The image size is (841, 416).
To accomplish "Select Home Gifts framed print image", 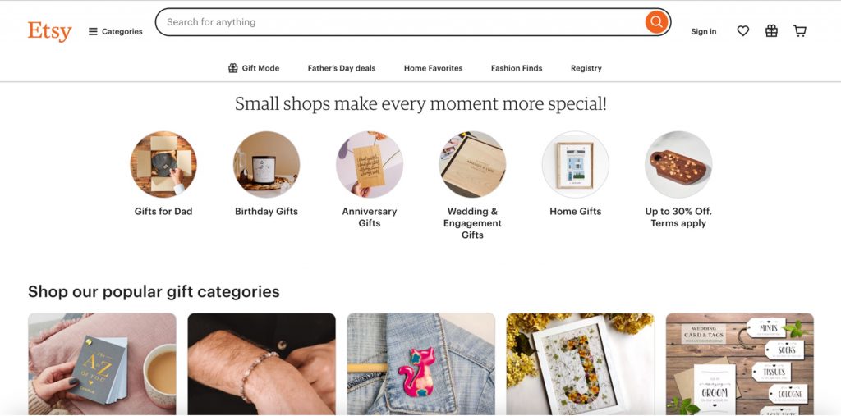I will point(576,164).
